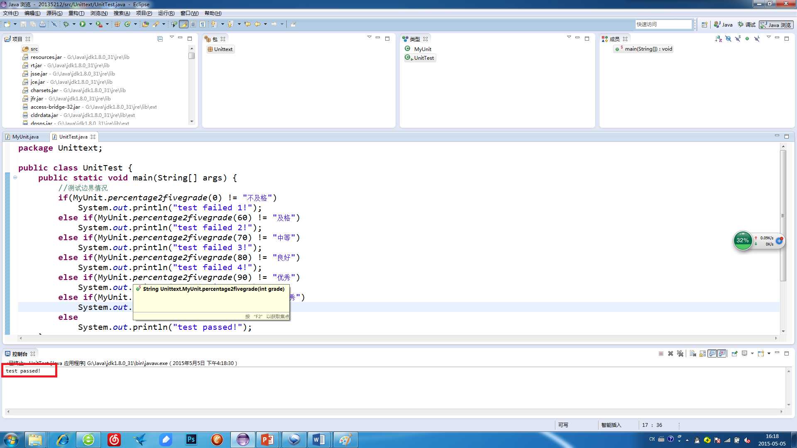Toggle Hide Static Members filter
Screen dimensions: 797x448
(x=738, y=39)
